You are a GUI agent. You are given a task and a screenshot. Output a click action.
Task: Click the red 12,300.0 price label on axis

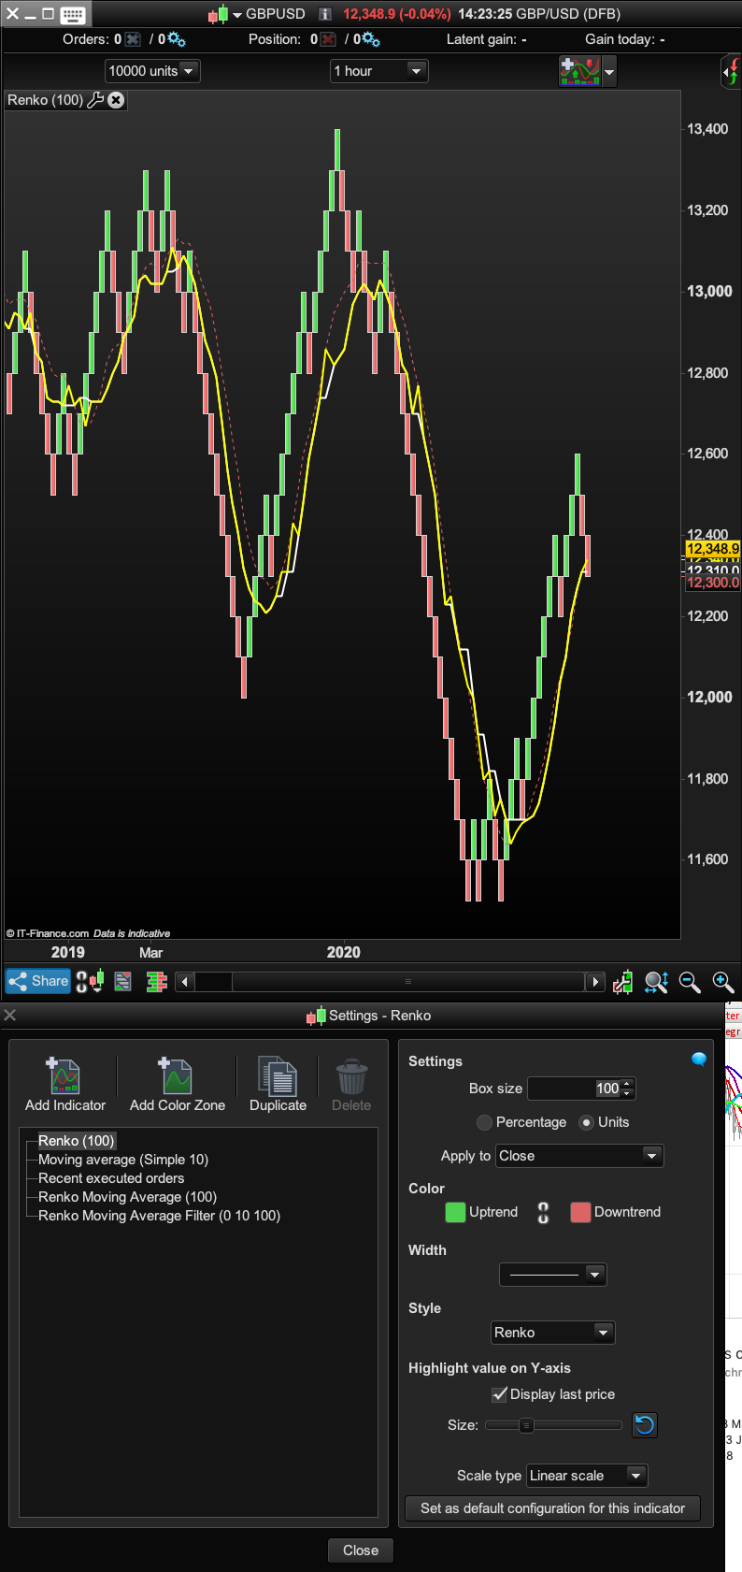pos(713,583)
